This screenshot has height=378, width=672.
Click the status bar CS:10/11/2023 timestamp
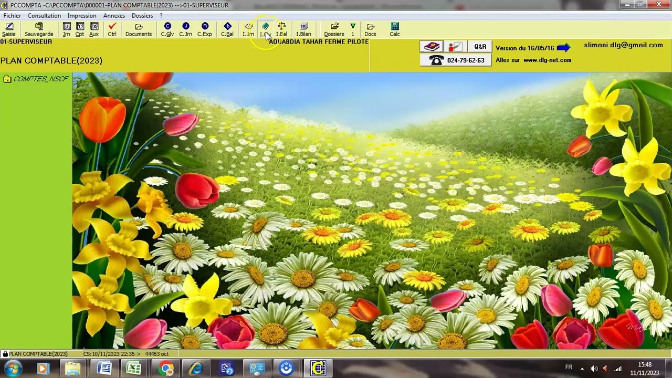111,354
